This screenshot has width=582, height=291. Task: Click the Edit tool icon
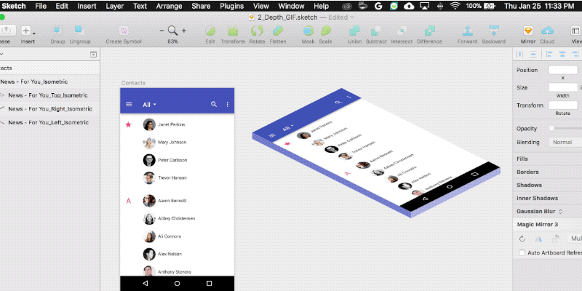click(210, 31)
